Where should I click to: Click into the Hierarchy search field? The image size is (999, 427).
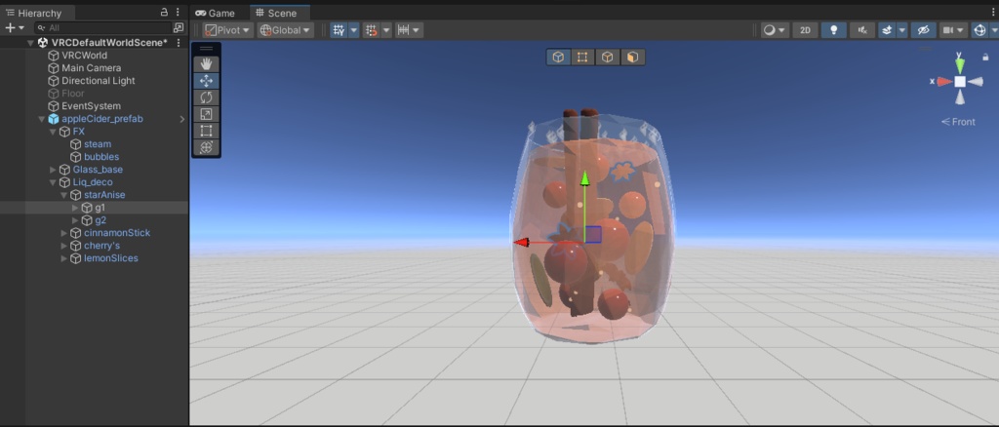click(105, 28)
